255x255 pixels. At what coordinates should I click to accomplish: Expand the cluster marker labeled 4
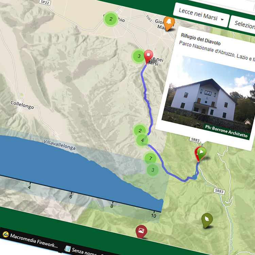pos(142,140)
